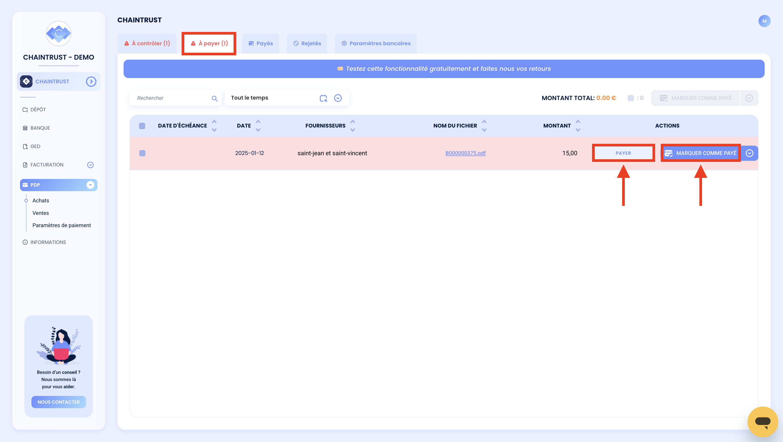Viewport: 783px width, 442px height.
Task: Click the Fournisseurs column header label
Action: tap(325, 126)
